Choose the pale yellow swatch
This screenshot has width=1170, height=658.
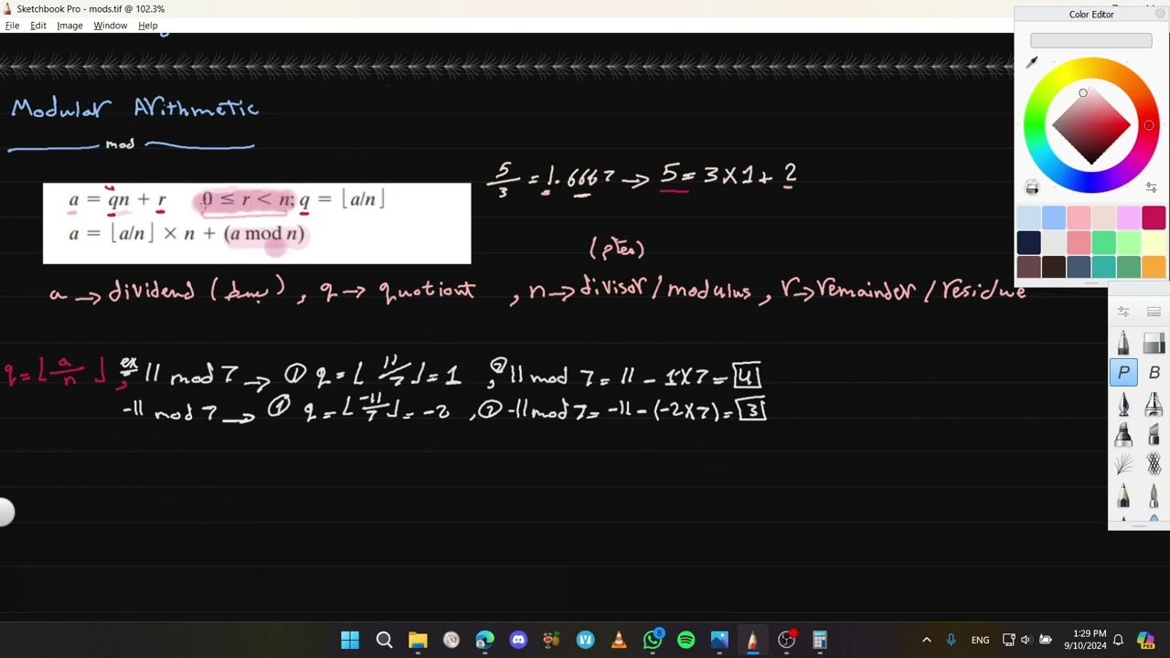(1154, 242)
